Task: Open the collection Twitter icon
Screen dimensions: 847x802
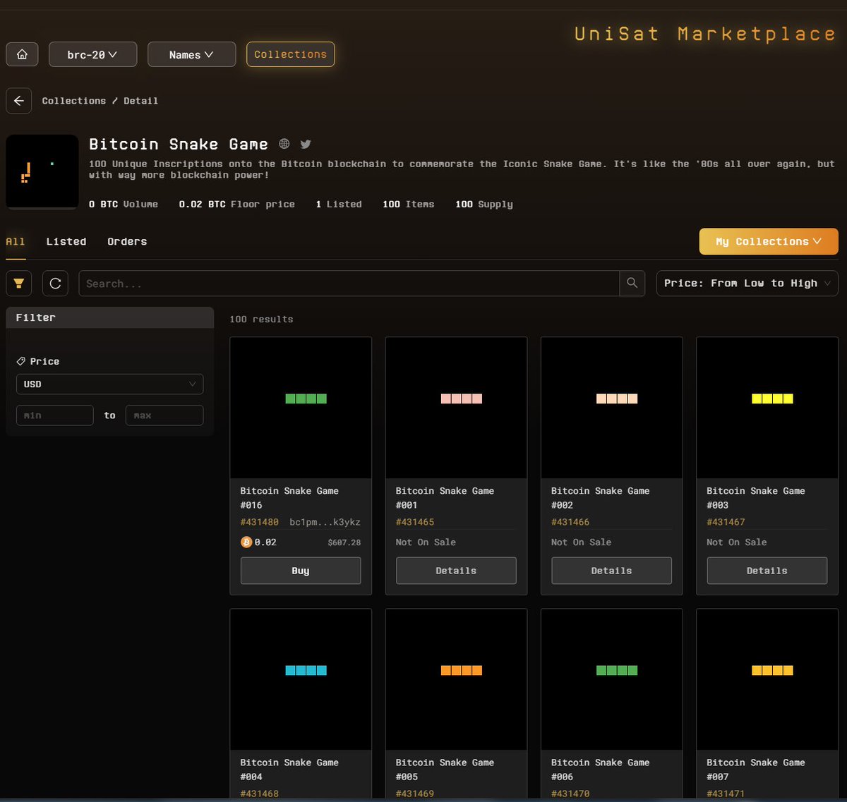Action: 306,144
